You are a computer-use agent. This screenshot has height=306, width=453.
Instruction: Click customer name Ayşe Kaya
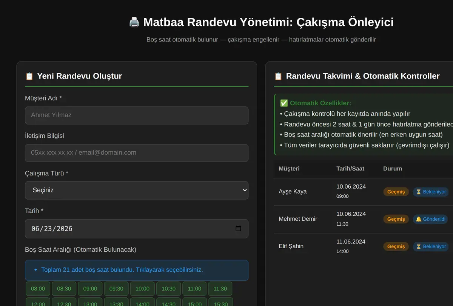click(293, 192)
